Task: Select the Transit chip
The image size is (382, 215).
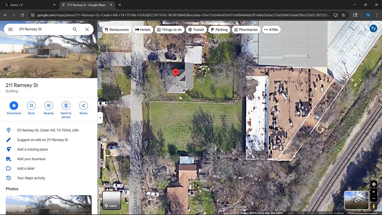Action: (x=196, y=30)
